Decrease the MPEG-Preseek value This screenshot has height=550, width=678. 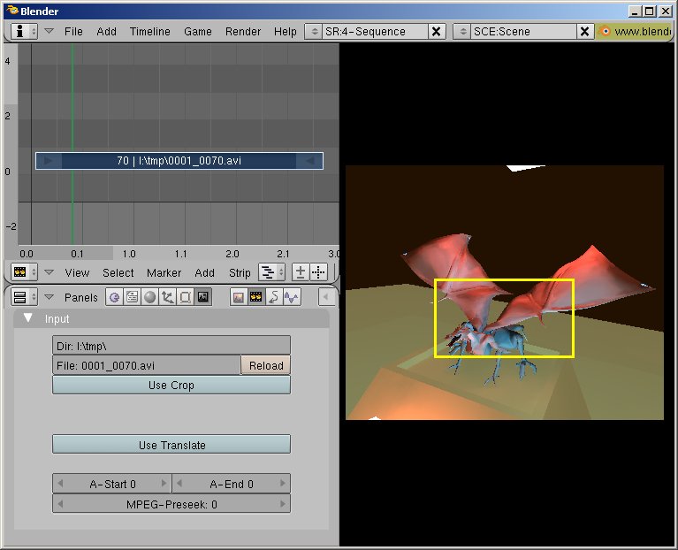click(60, 504)
